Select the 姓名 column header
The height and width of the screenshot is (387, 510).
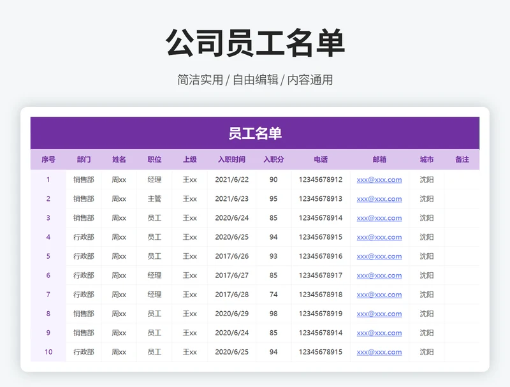point(119,159)
